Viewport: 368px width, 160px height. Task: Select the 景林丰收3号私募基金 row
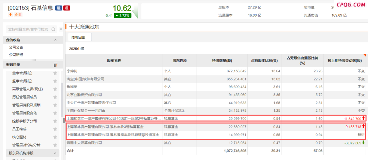tap(216, 127)
